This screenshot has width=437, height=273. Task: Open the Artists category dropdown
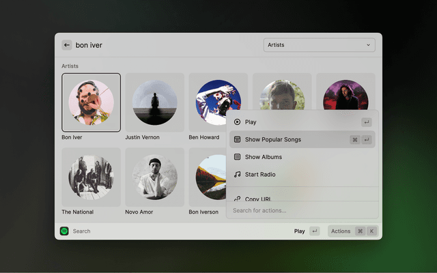(319, 45)
